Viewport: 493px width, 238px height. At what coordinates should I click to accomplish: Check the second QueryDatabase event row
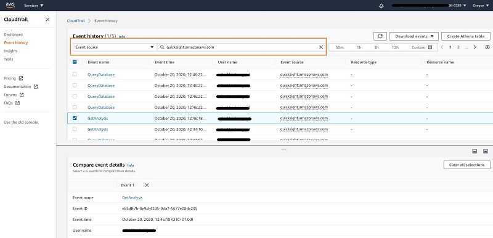click(x=75, y=85)
